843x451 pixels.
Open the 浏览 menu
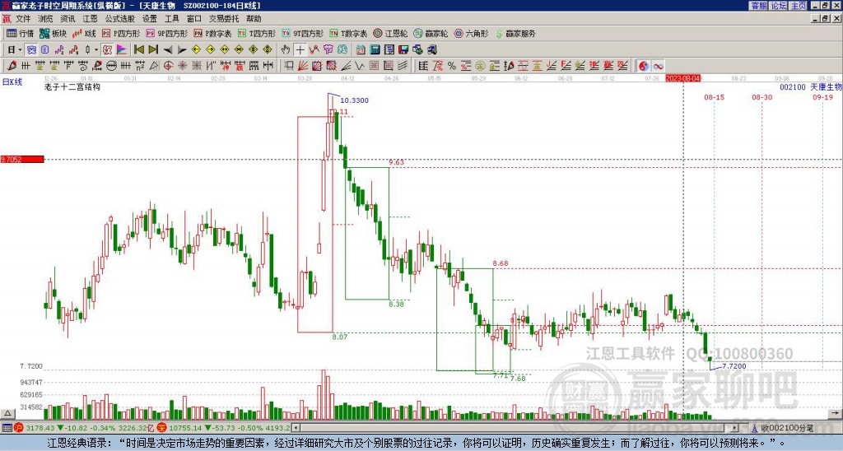45,19
